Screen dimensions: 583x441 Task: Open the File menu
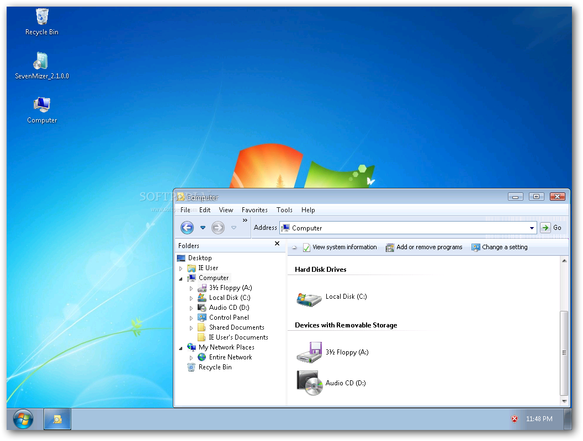coord(185,210)
